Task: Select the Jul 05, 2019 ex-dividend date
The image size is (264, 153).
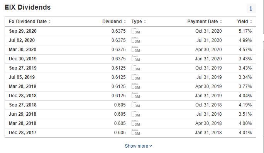Action: (22, 77)
